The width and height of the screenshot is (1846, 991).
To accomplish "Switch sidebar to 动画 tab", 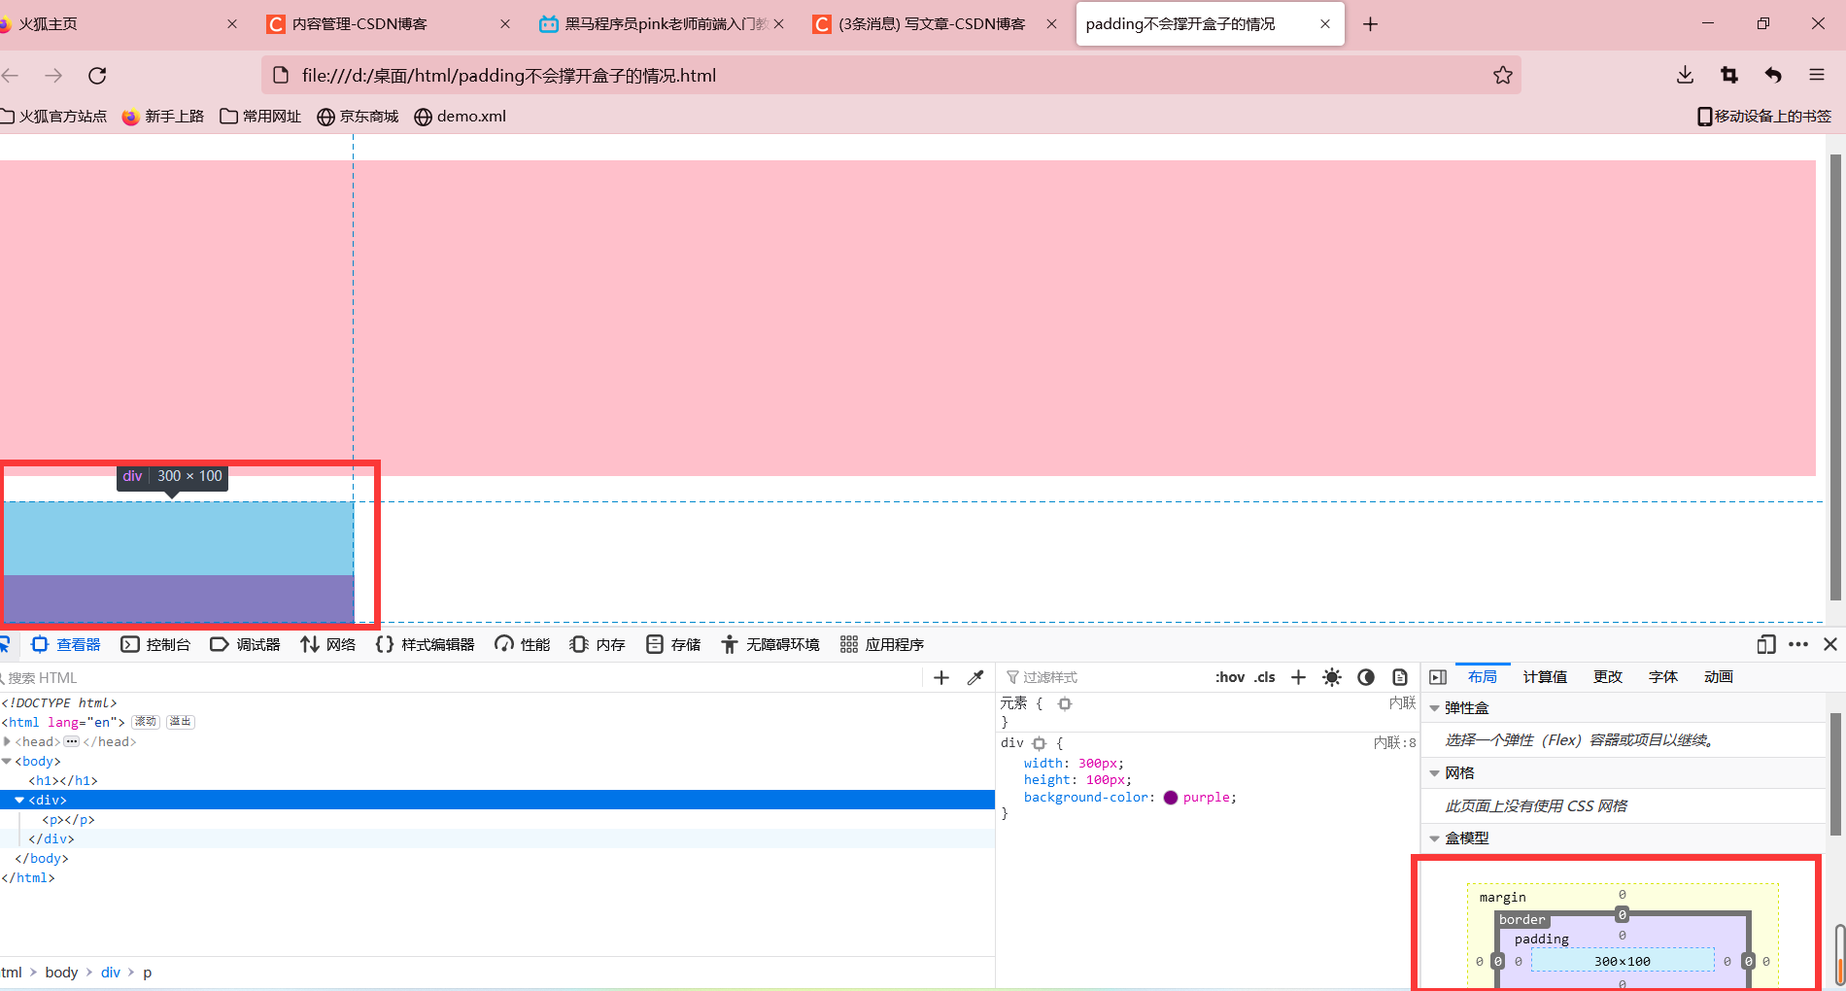I will coord(1719,677).
